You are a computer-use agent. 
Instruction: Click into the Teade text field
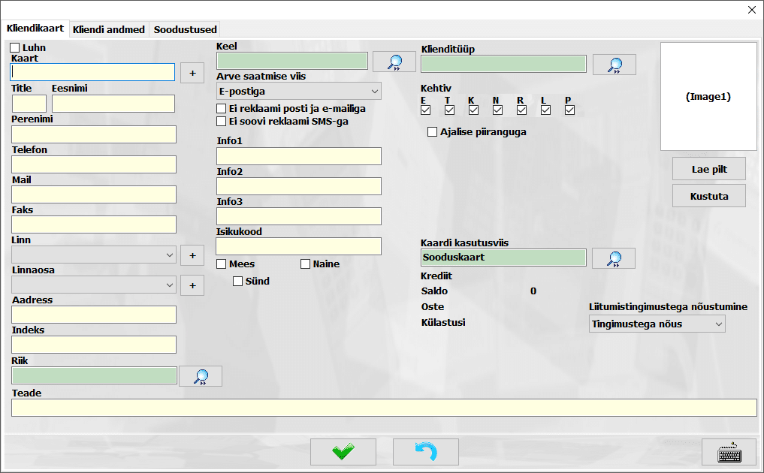tap(383, 408)
